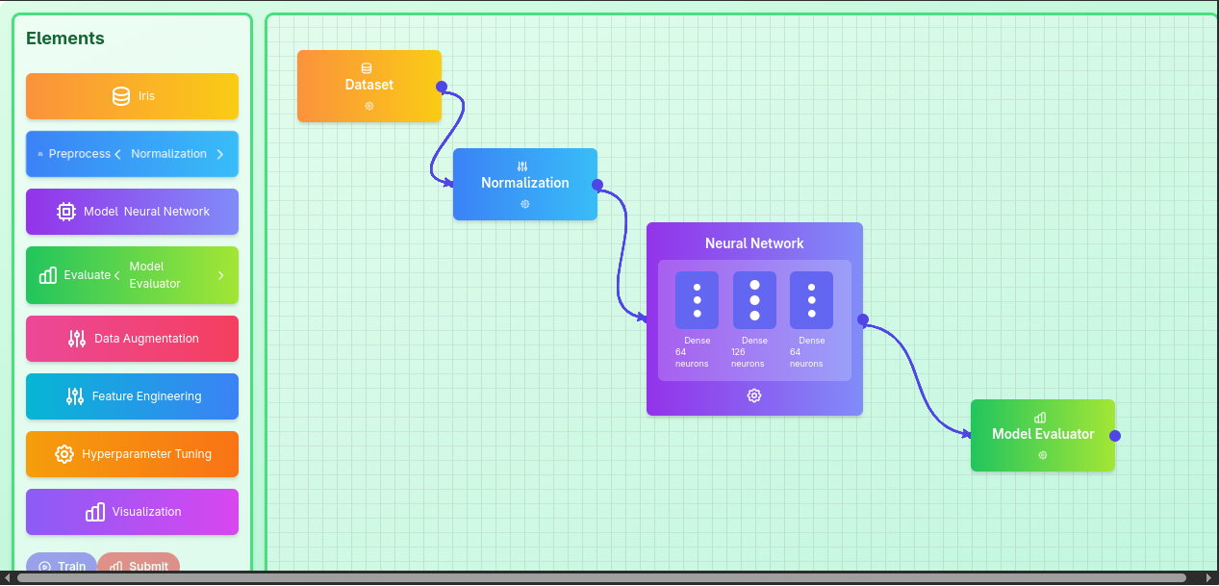Open settings gear on Normalization node
The image size is (1219, 586).
pos(525,204)
